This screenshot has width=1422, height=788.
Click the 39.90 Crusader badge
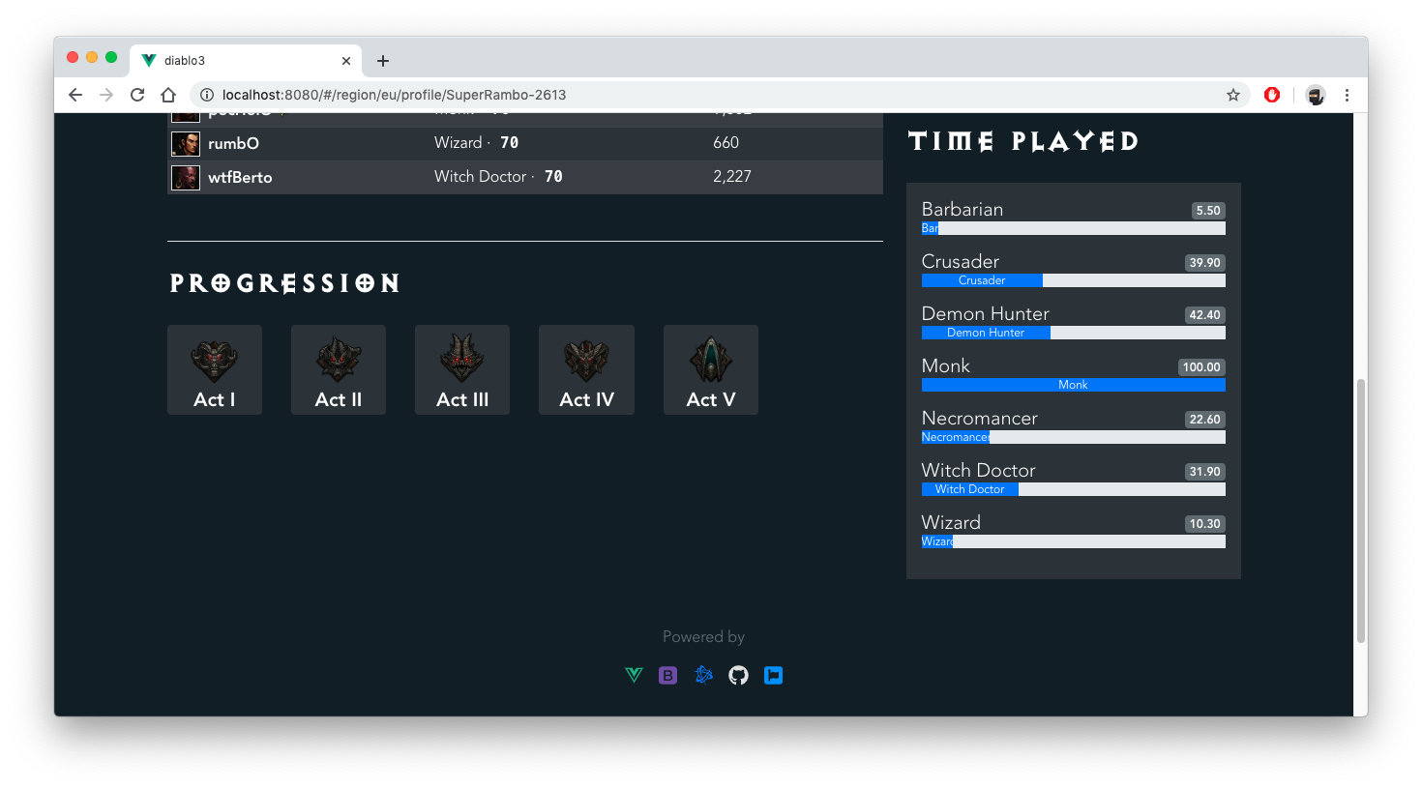pyautogui.click(x=1205, y=263)
